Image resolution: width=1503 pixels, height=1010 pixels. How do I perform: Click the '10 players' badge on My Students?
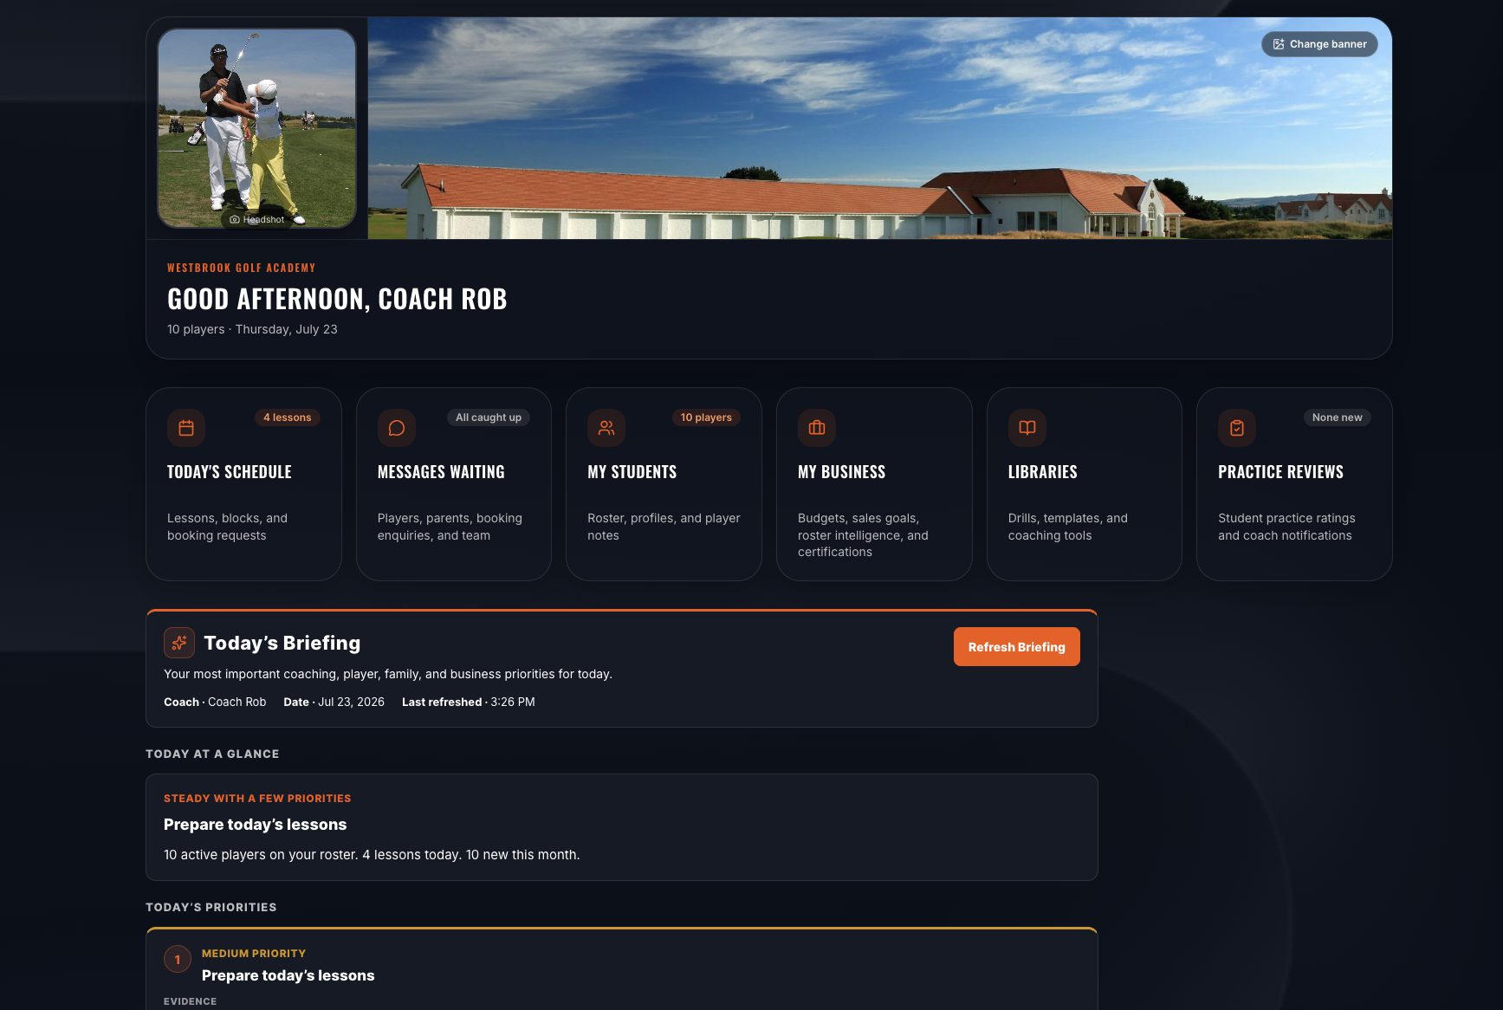coord(706,418)
